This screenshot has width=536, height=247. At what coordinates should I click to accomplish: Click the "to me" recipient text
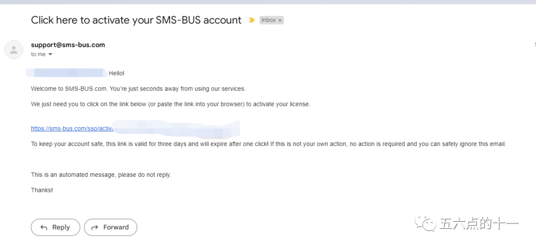tap(38, 54)
